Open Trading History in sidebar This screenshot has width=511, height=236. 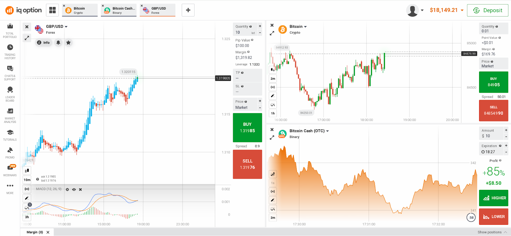[x=10, y=52]
